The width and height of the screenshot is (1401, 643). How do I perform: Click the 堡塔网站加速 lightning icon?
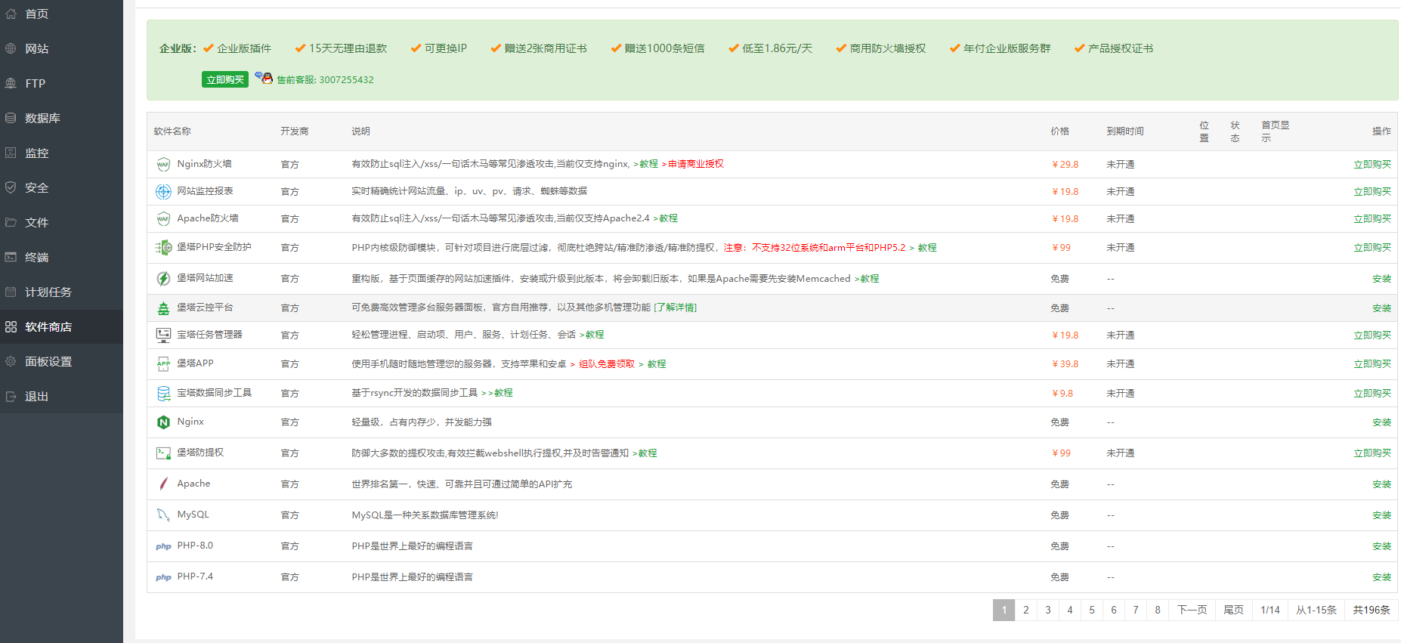[x=163, y=278]
